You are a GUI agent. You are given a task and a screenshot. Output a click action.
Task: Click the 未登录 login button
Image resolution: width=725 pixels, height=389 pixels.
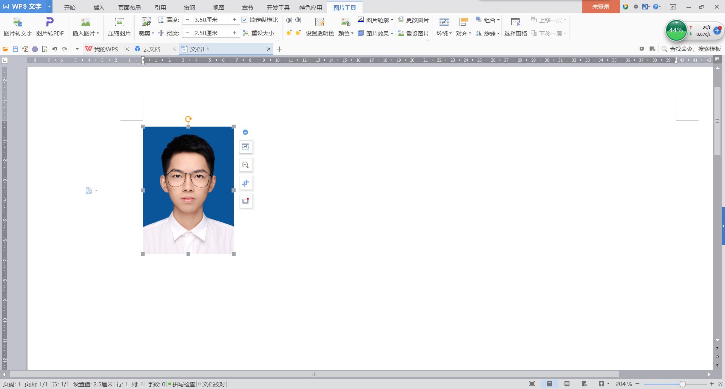tap(600, 7)
